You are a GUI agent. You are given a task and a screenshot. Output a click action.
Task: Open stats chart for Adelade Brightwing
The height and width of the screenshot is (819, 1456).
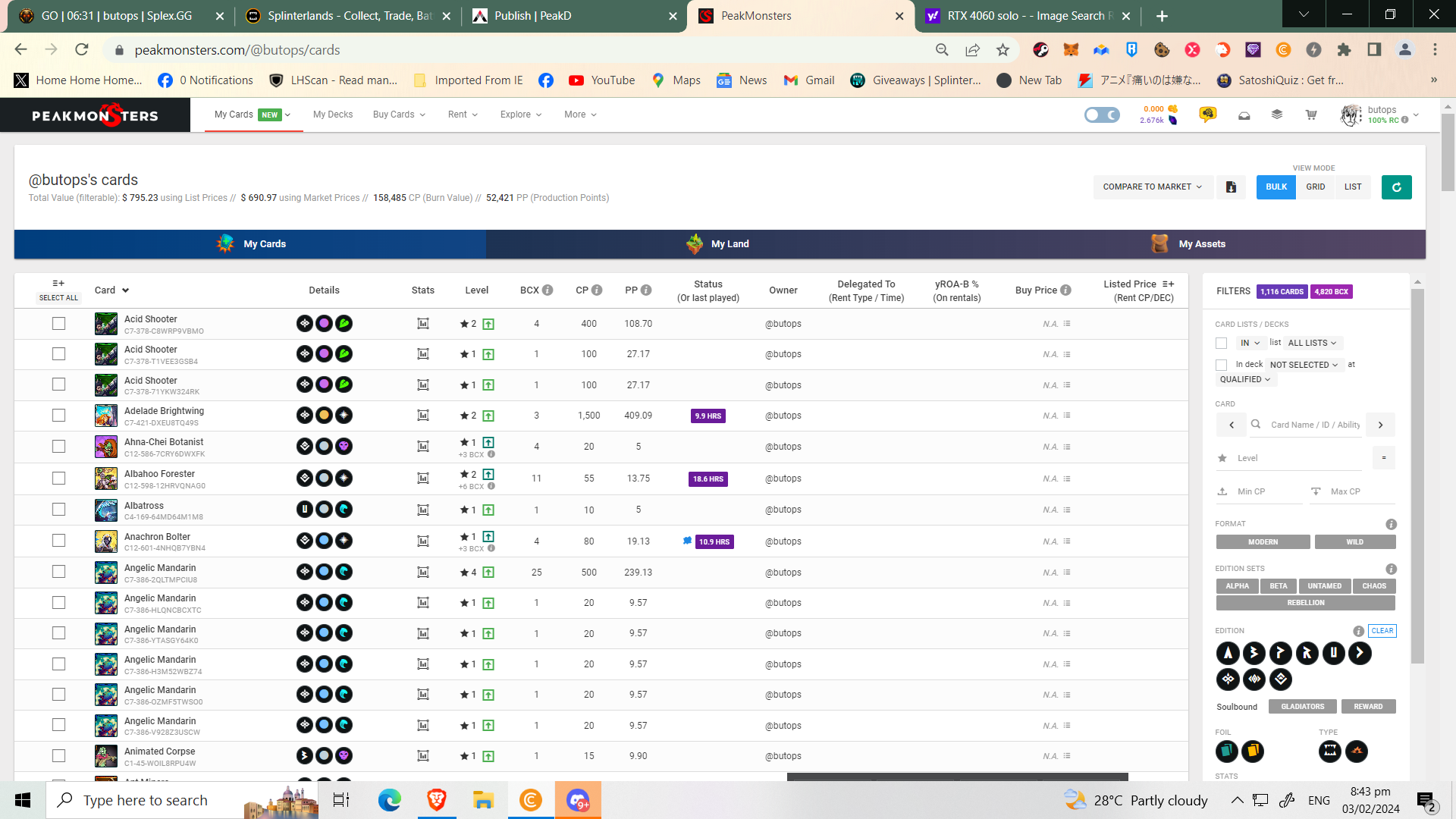point(423,416)
